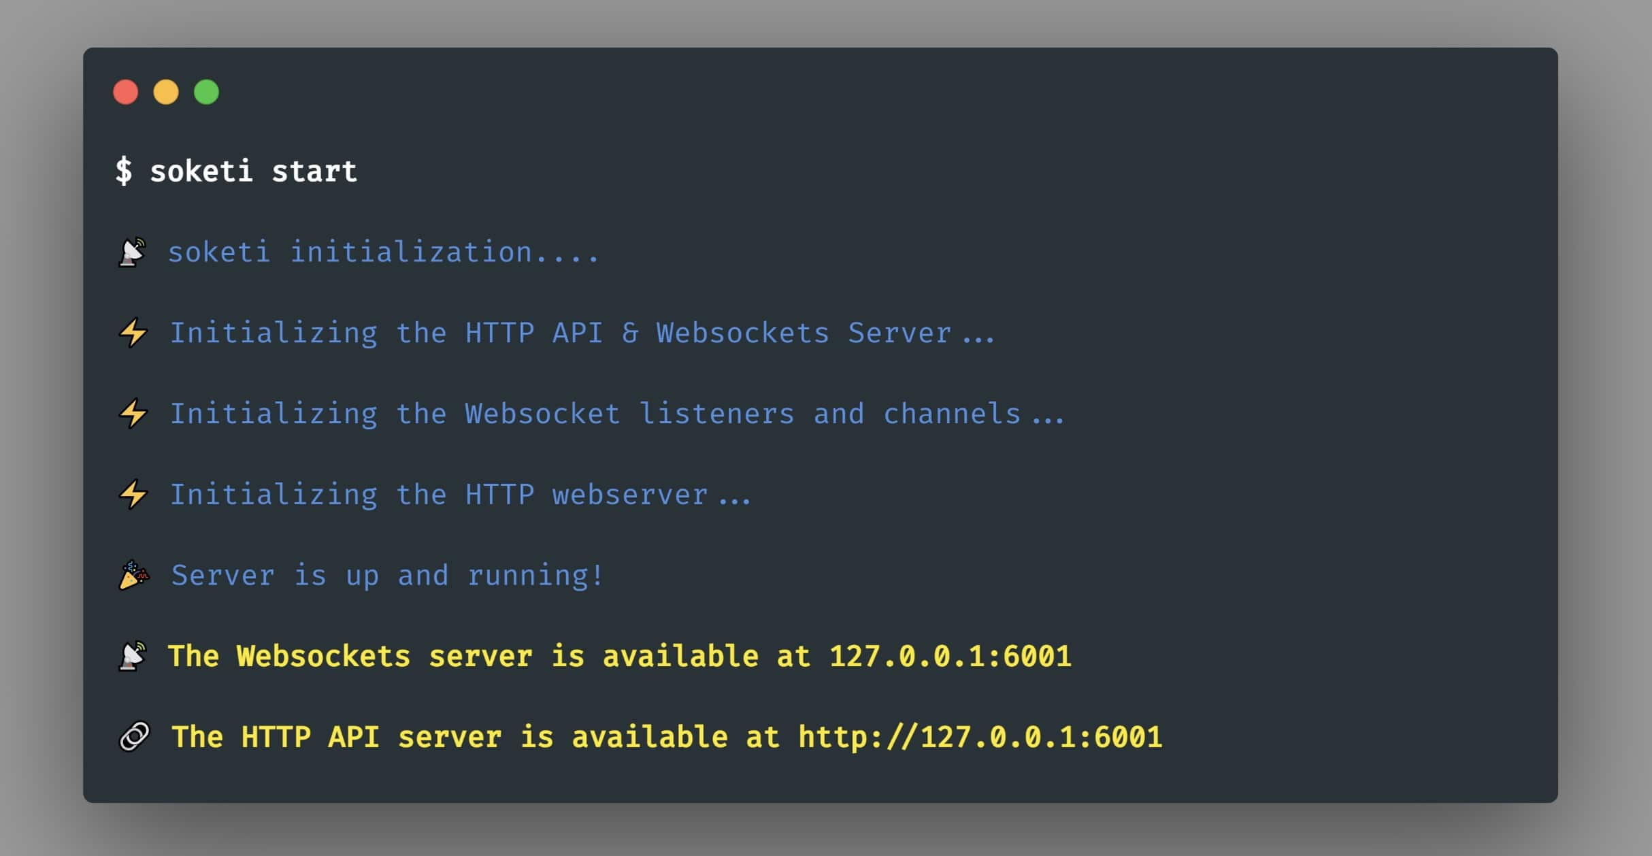Click the '$ soketi start' command text
The image size is (1652, 856).
236,171
